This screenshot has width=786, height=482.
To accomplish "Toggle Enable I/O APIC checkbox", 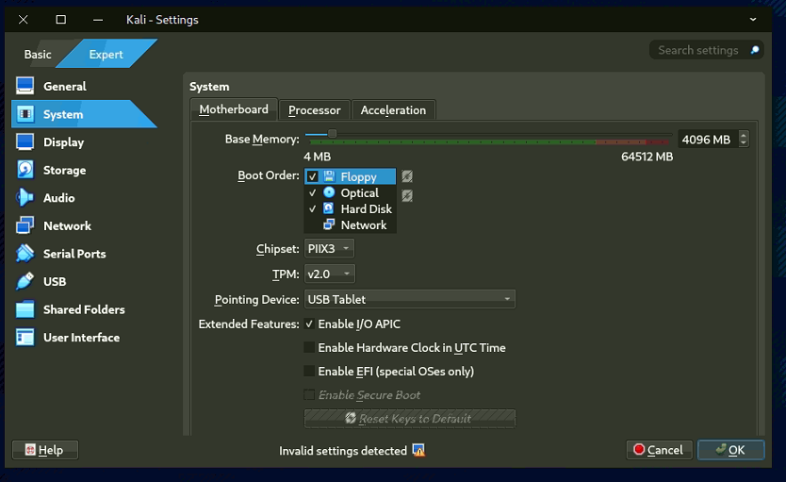I will [309, 324].
